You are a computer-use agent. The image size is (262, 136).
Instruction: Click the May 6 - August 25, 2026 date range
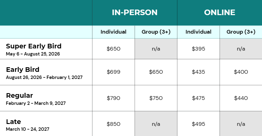point(33,54)
